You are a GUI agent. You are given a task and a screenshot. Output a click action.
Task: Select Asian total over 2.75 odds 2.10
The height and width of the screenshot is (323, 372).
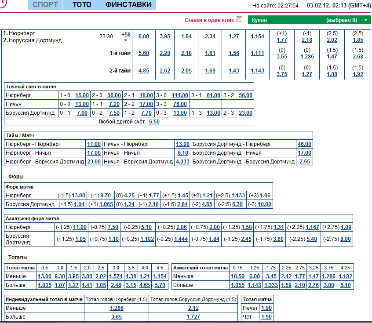[300, 285]
